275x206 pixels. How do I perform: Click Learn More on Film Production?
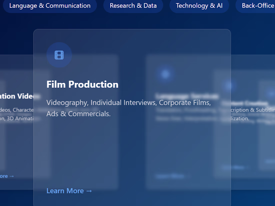pyautogui.click(x=69, y=191)
